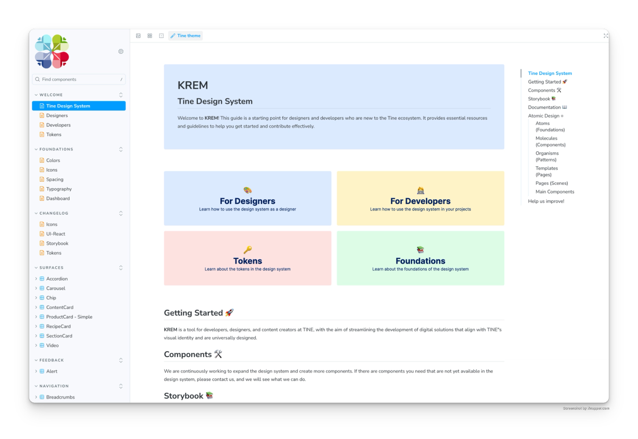Screen dimensions: 638x439
Task: Expand the Carousel component chevron
Action: tap(36, 289)
